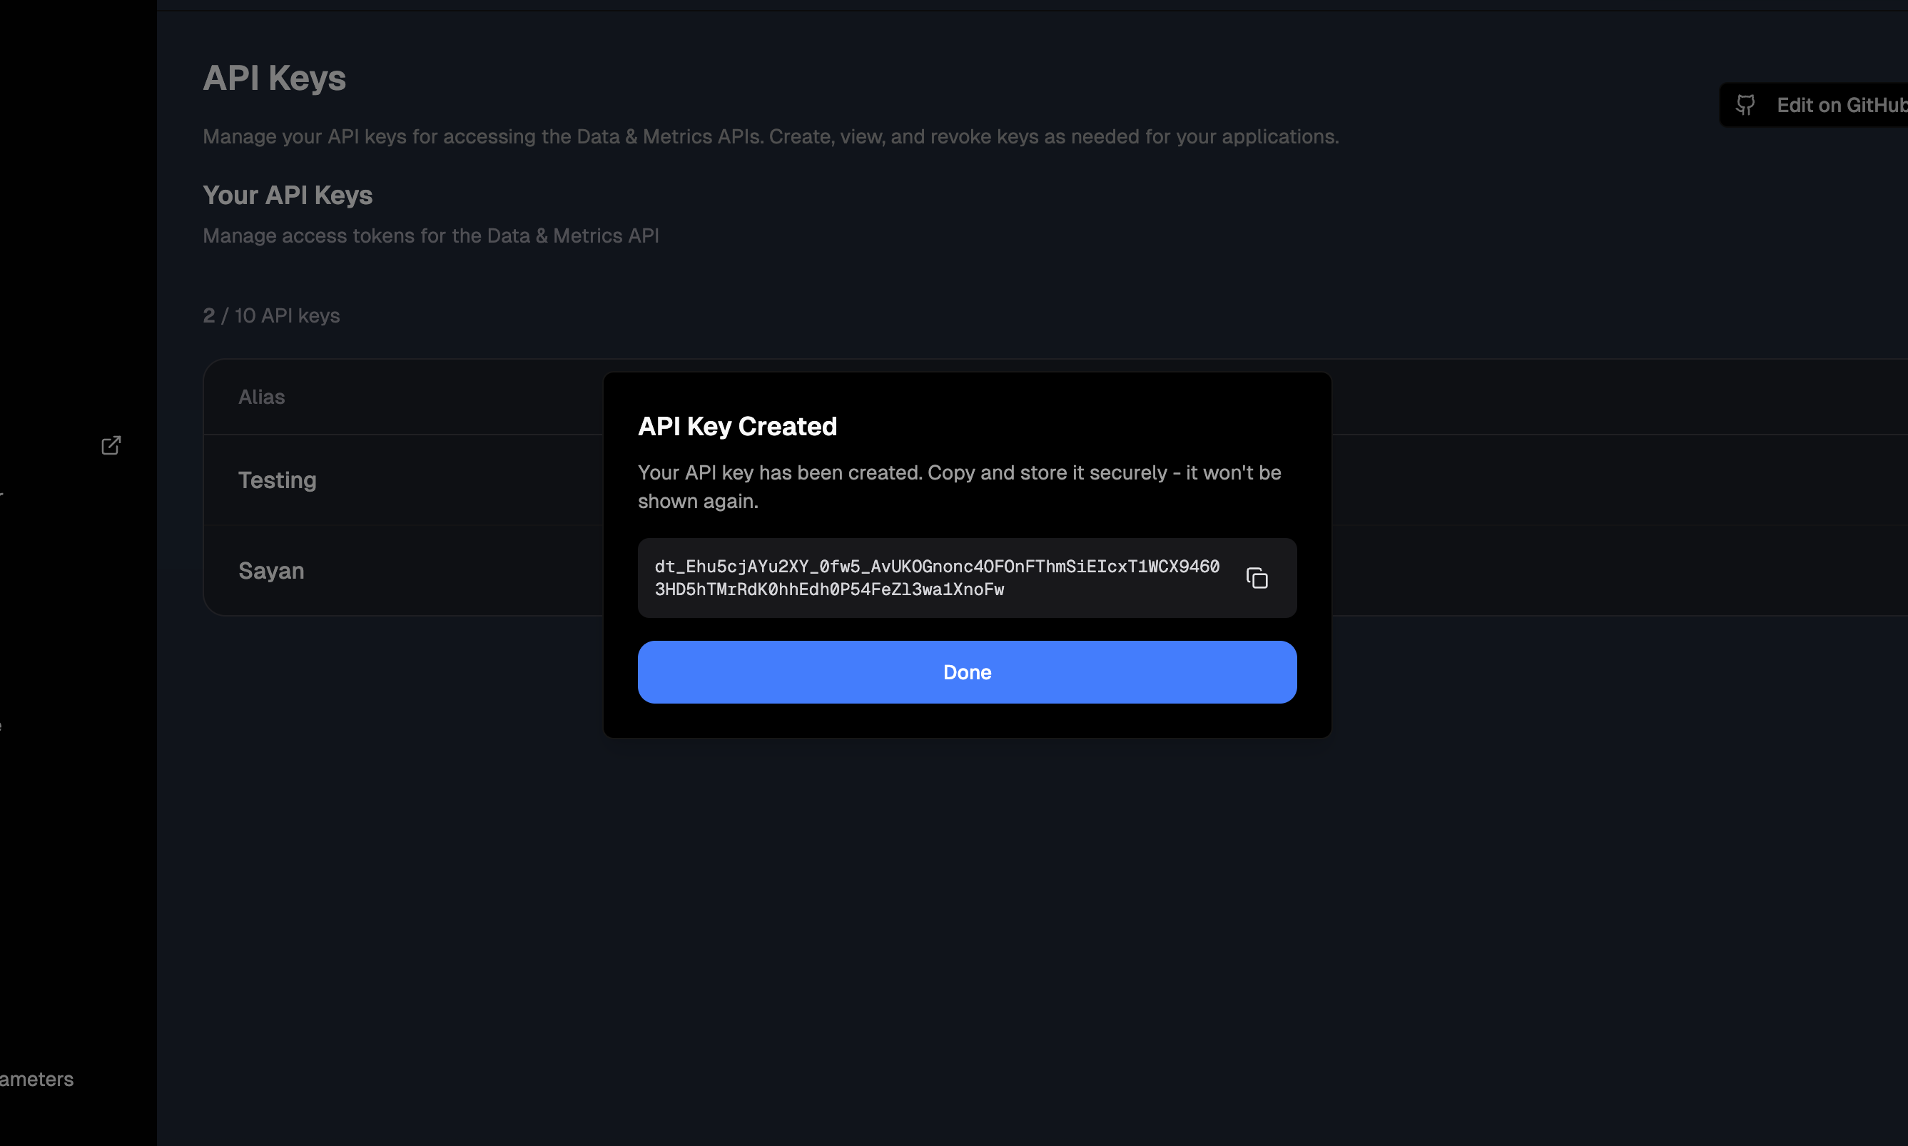Click the Manage access tokens subtitle
The width and height of the screenshot is (1908, 1146).
point(430,235)
